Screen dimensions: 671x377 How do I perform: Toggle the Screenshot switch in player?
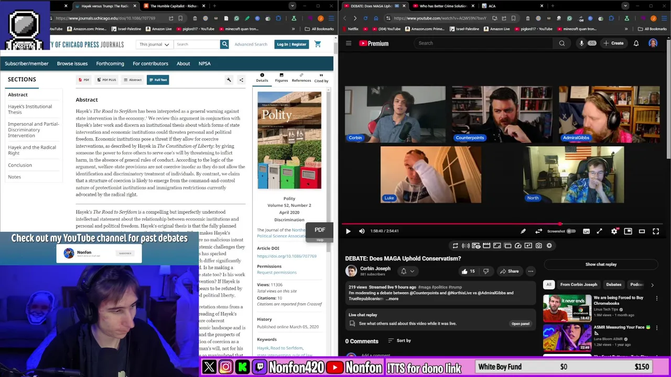tap(571, 231)
